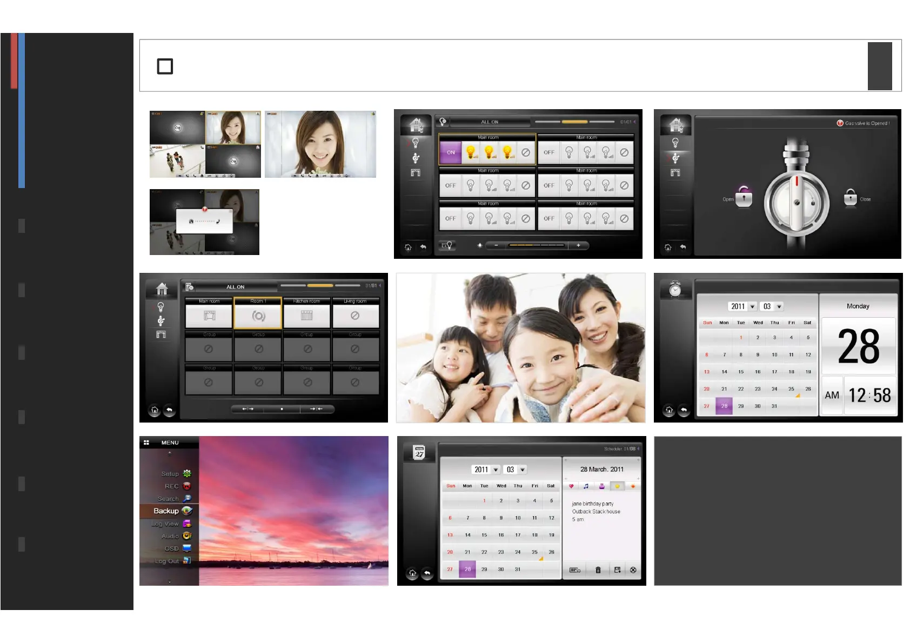Open the family photo thumbnail
This screenshot has width=910, height=643.
[521, 347]
